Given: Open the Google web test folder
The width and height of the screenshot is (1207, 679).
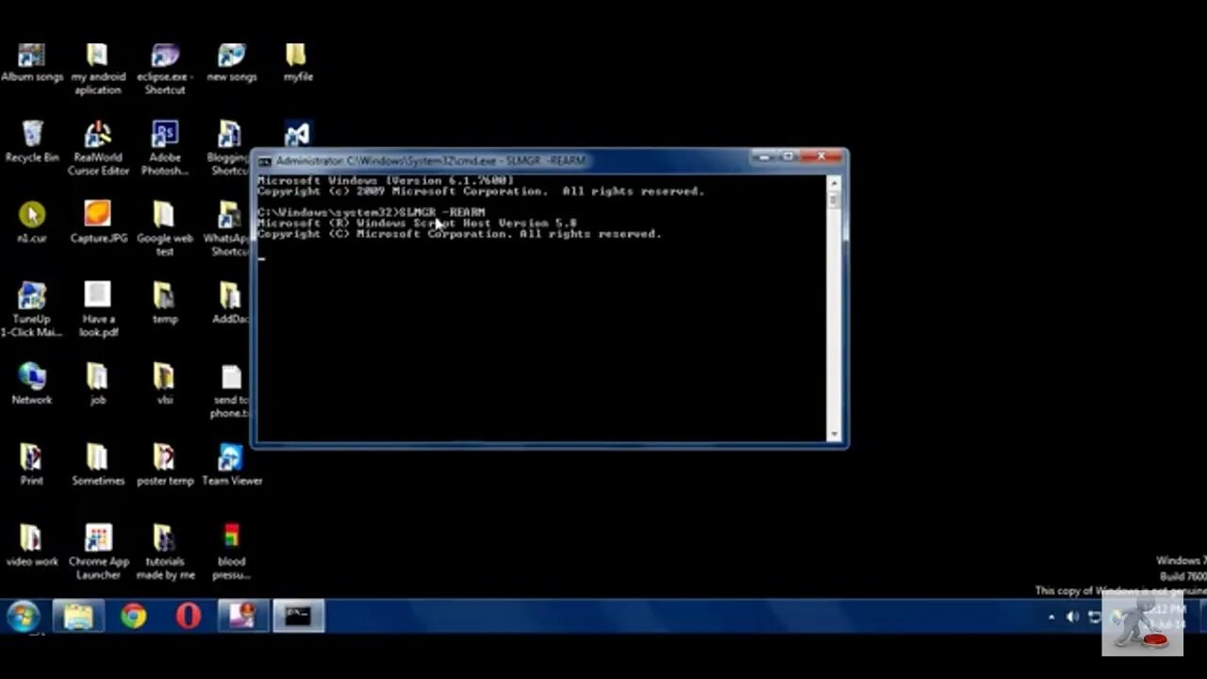Looking at the screenshot, I should click(x=165, y=229).
